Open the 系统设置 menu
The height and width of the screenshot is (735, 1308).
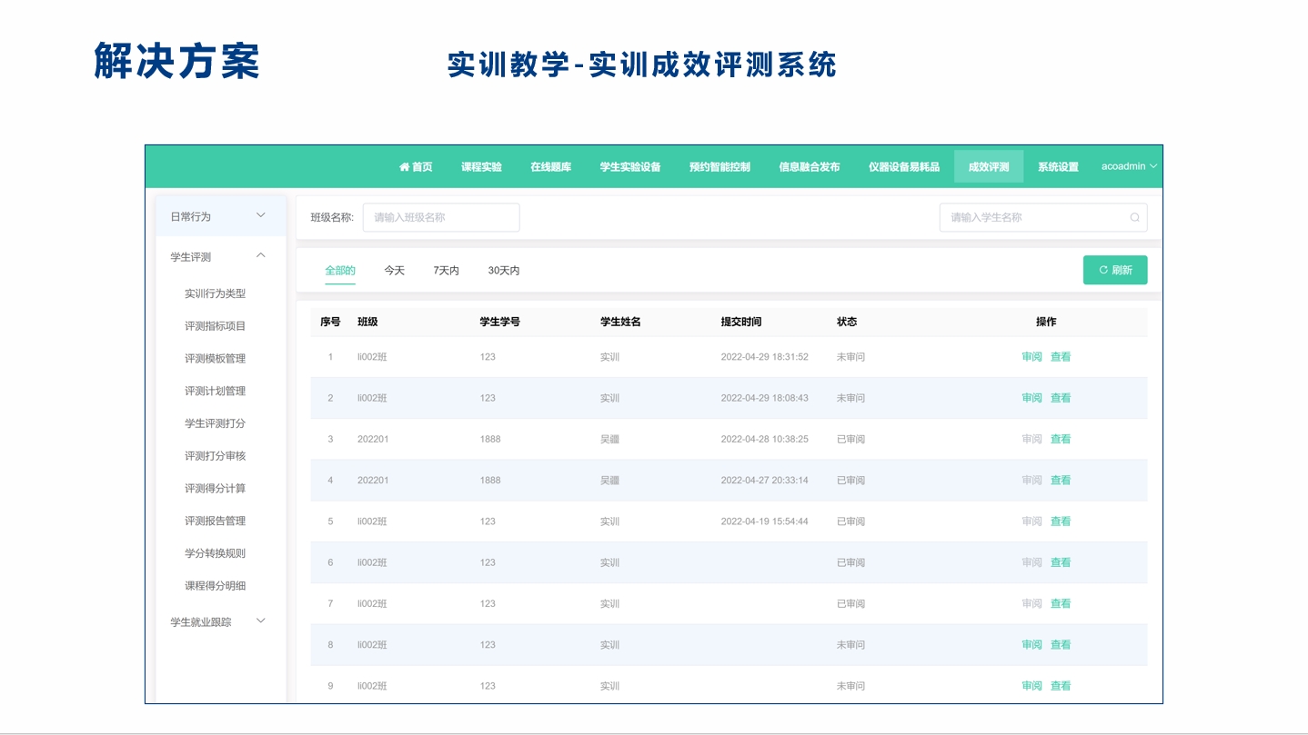(x=1058, y=167)
